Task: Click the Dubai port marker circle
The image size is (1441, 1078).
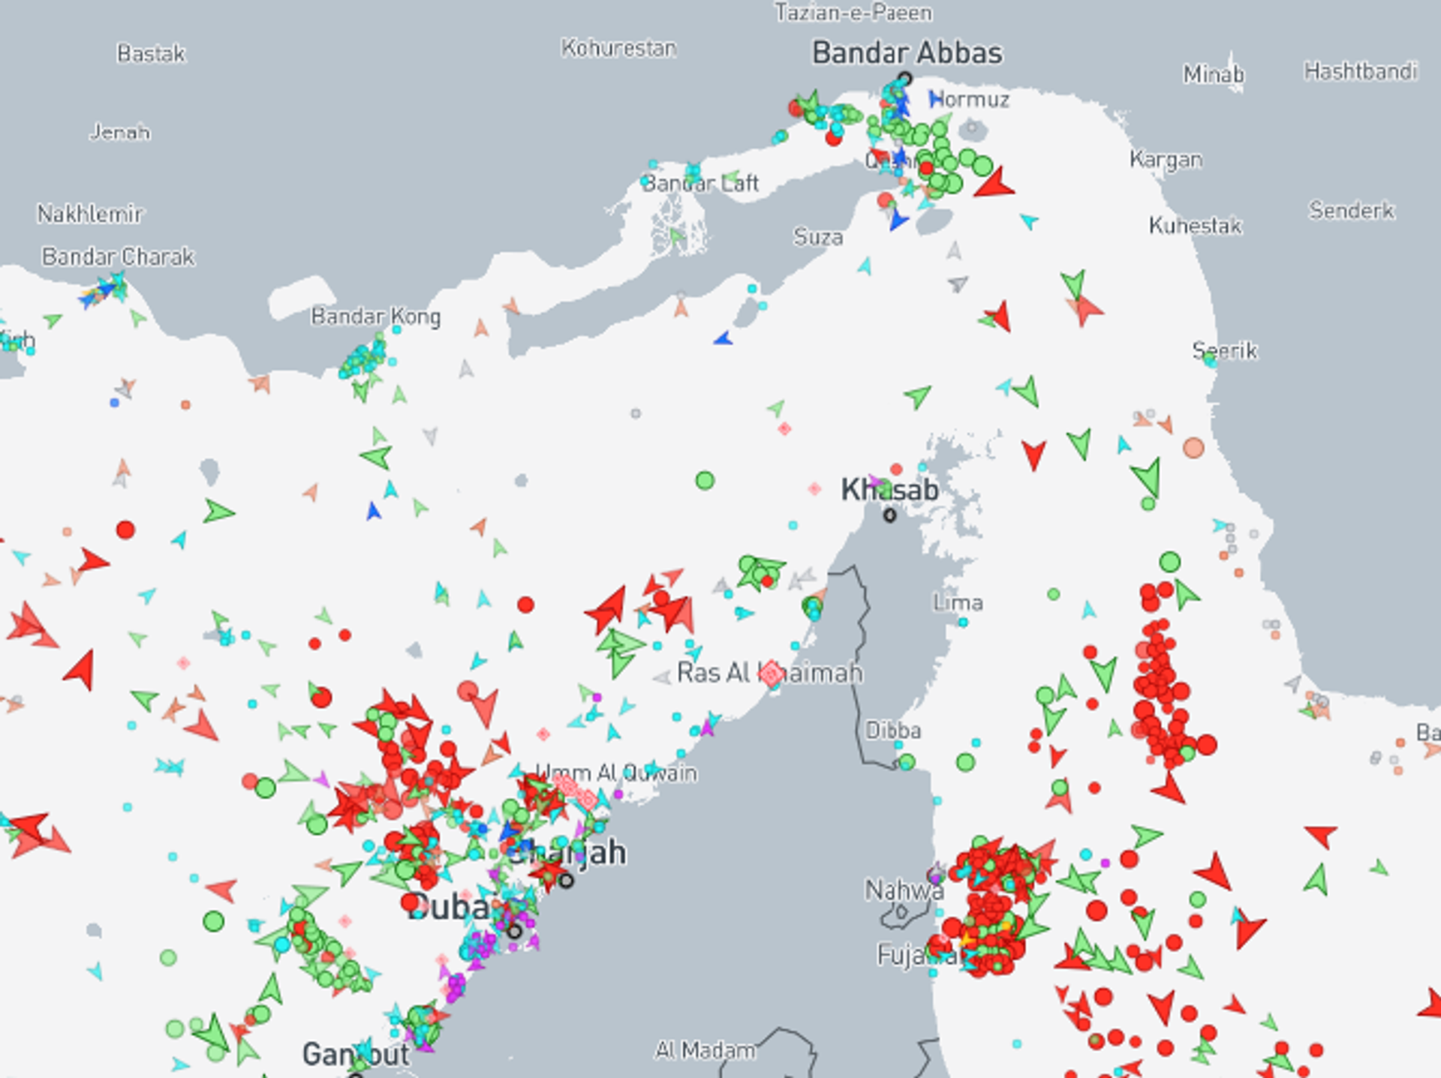Action: pos(514,932)
